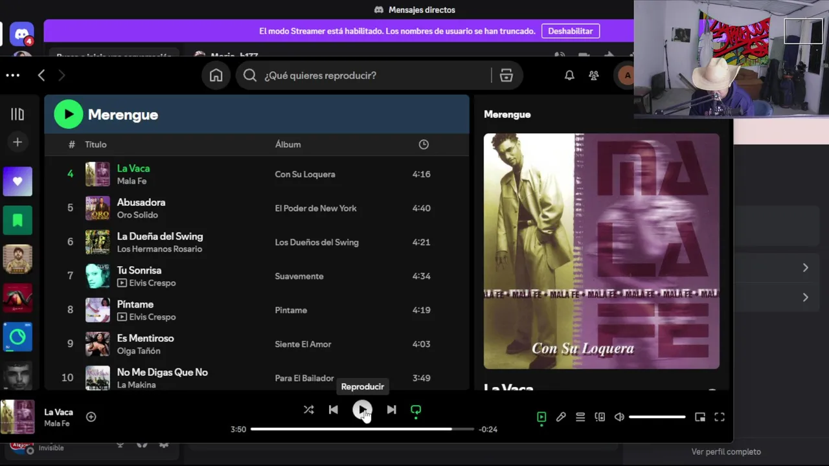The height and width of the screenshot is (466, 829).
Task: Toggle the repeat mode
Action: [x=416, y=410]
